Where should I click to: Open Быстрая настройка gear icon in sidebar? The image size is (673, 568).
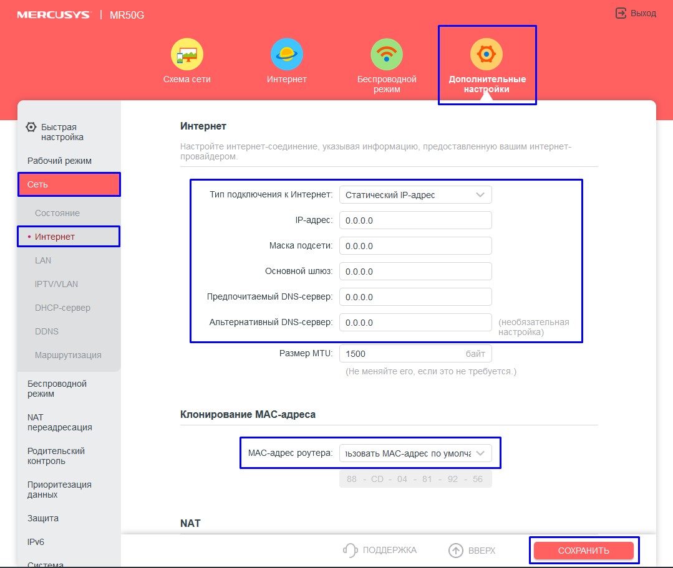click(31, 128)
